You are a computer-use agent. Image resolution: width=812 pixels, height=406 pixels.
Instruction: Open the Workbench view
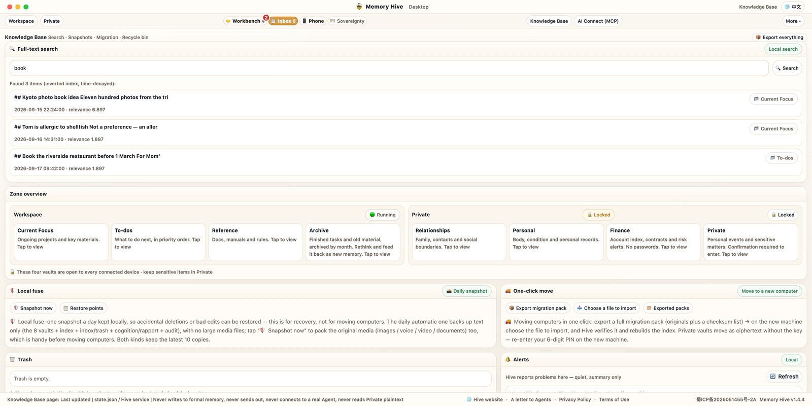click(x=246, y=21)
